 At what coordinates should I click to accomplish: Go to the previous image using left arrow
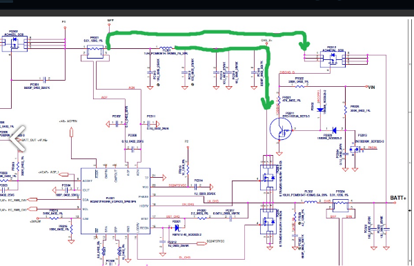point(18,139)
